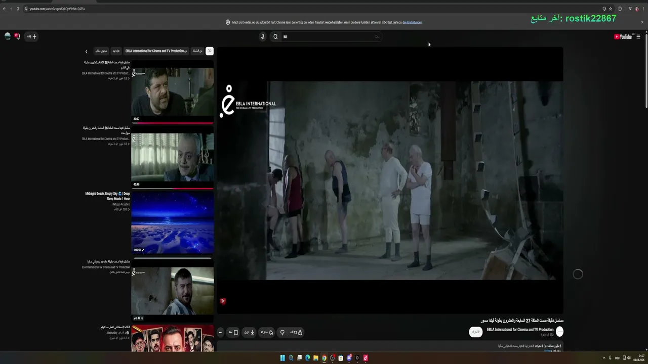Image resolution: width=648 pixels, height=364 pixels.
Task: Download the video
Action: coord(249,332)
